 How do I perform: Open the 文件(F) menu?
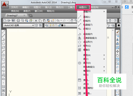click(15, 7)
